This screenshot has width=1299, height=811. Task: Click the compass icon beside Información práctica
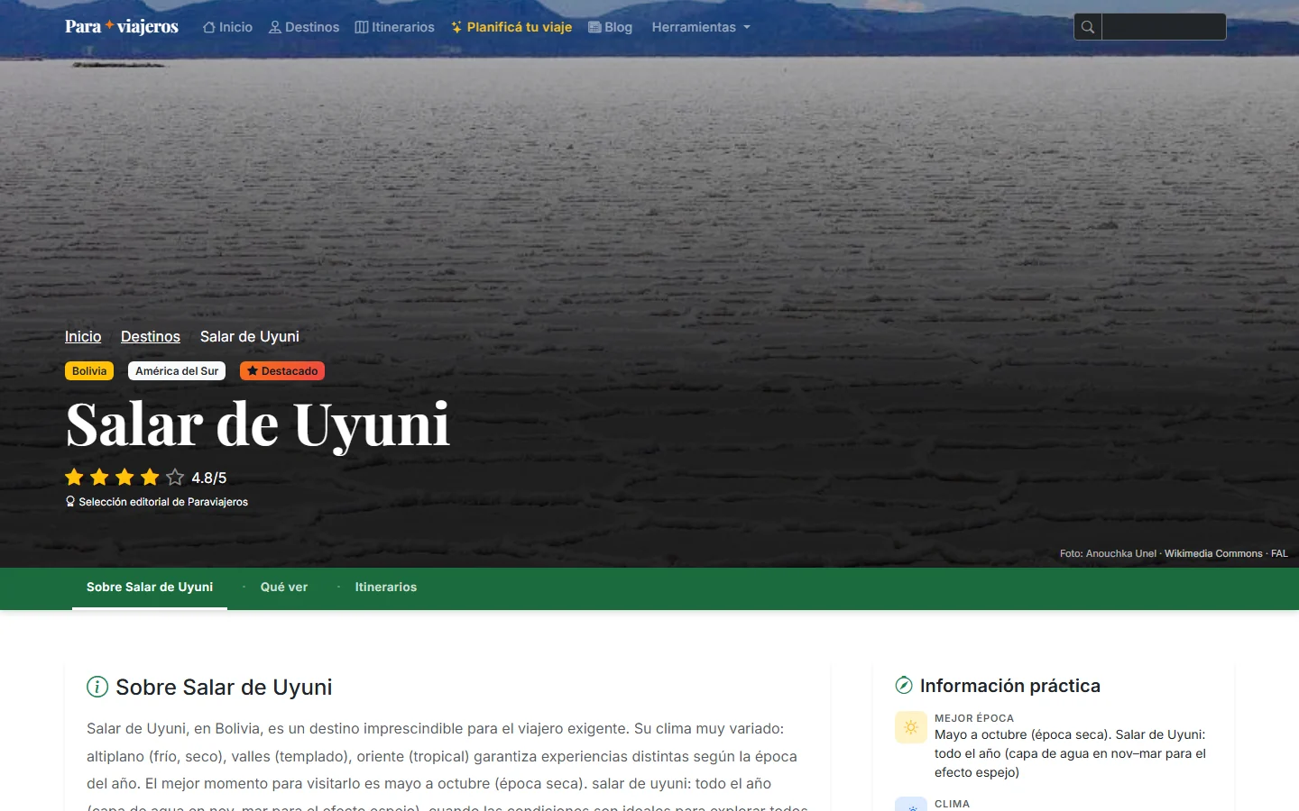[904, 686]
